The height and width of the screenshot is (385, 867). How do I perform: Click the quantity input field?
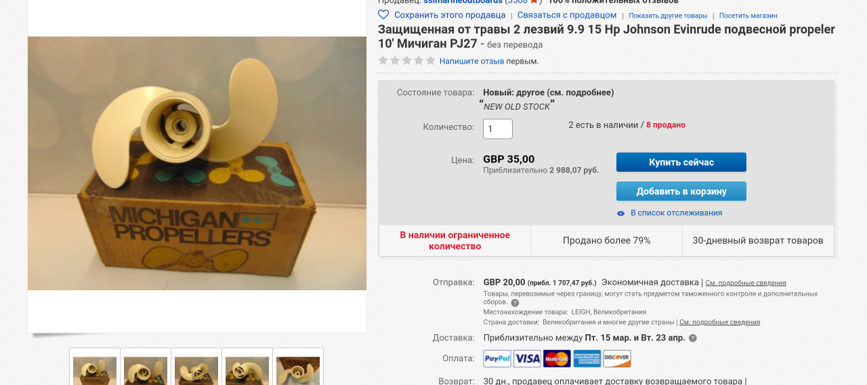(498, 129)
